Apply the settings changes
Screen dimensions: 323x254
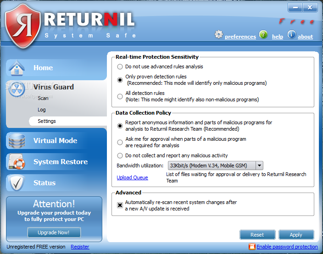coord(296,235)
